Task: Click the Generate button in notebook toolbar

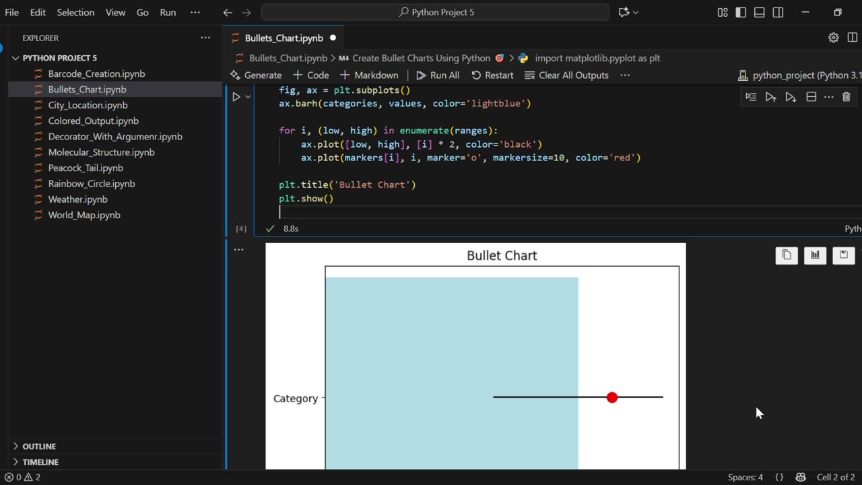Action: point(256,75)
